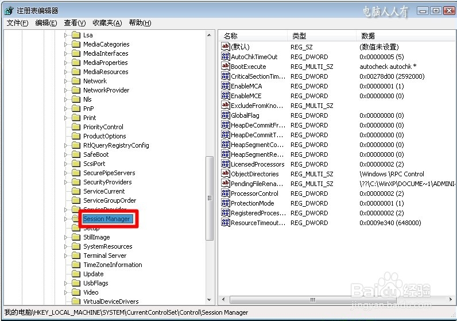Image resolution: width=457 pixels, height=321 pixels.
Task: Click the RegisteredProces... value icon
Action: [x=226, y=213]
